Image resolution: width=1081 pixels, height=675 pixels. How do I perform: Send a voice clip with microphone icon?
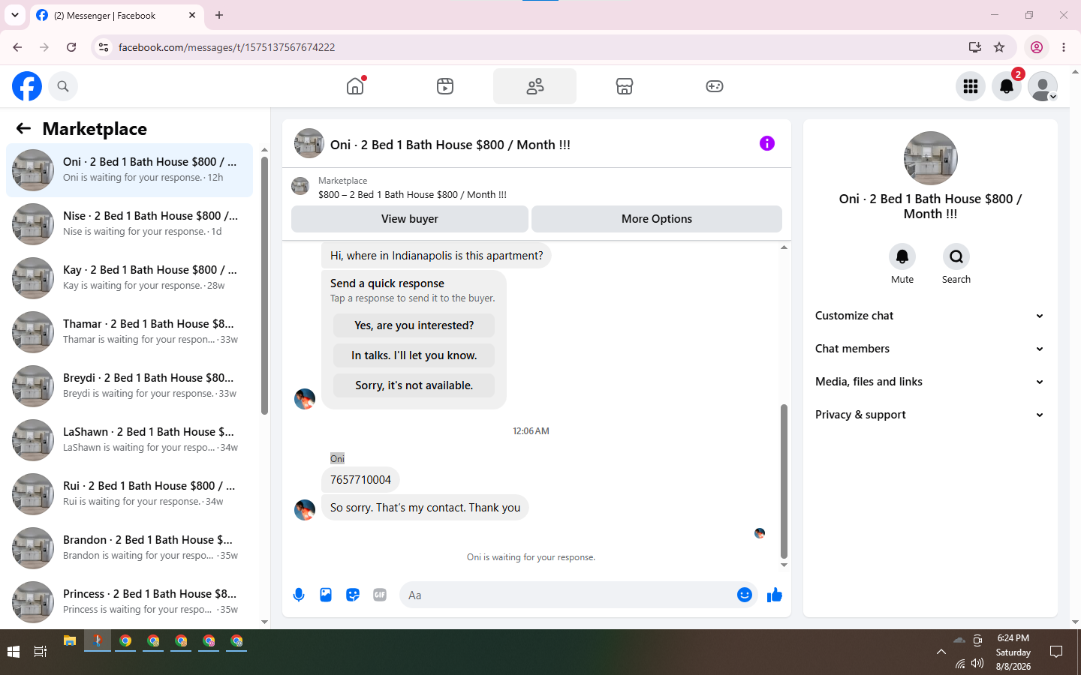coord(299,595)
